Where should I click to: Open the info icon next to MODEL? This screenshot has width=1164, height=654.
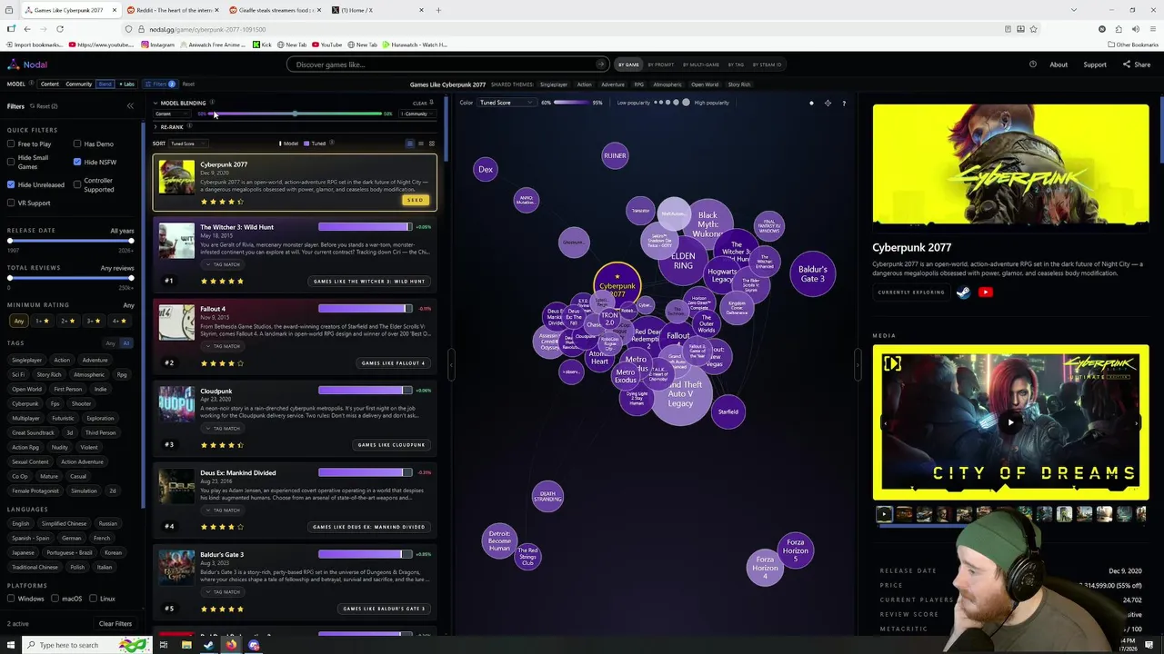[x=31, y=84]
